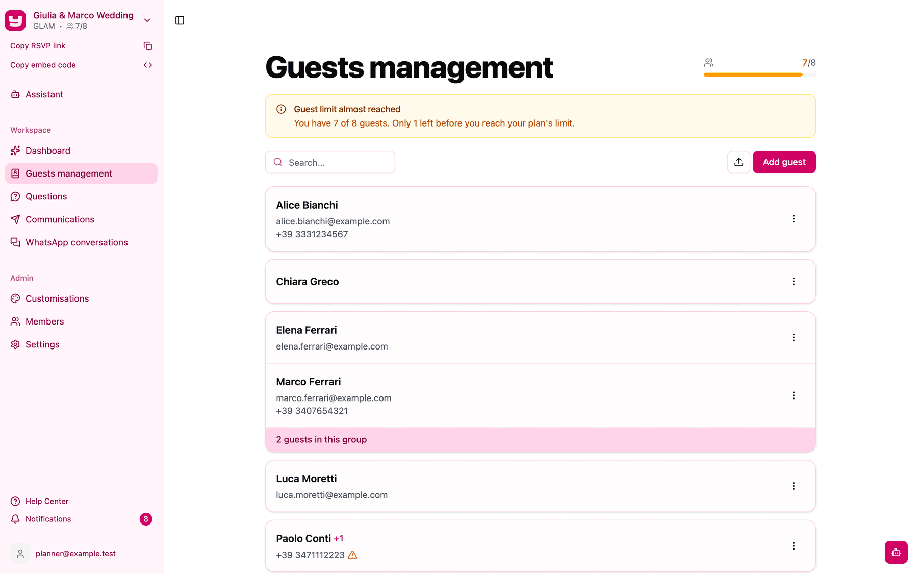
Task: Open options menu for Luca Moretti
Action: (x=794, y=486)
